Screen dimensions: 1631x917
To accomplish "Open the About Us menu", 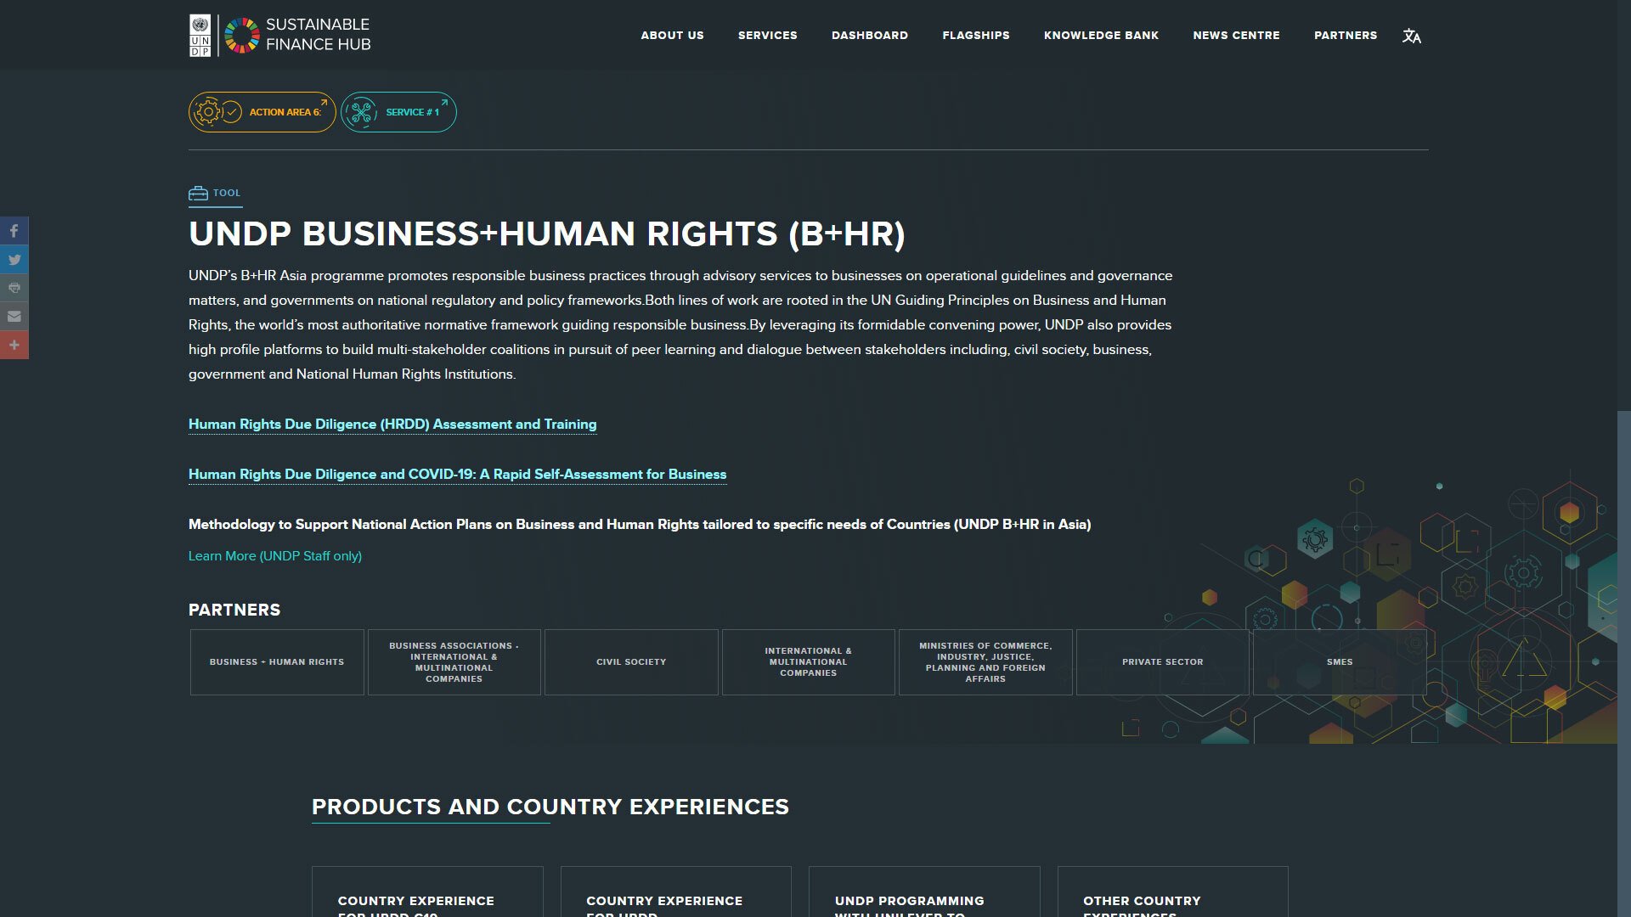I will click(x=672, y=36).
